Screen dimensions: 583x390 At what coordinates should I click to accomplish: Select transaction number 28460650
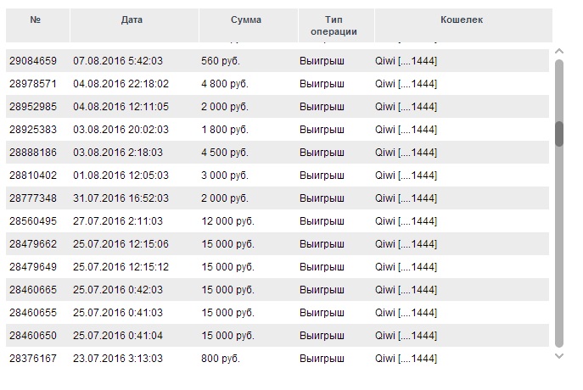[33, 336]
